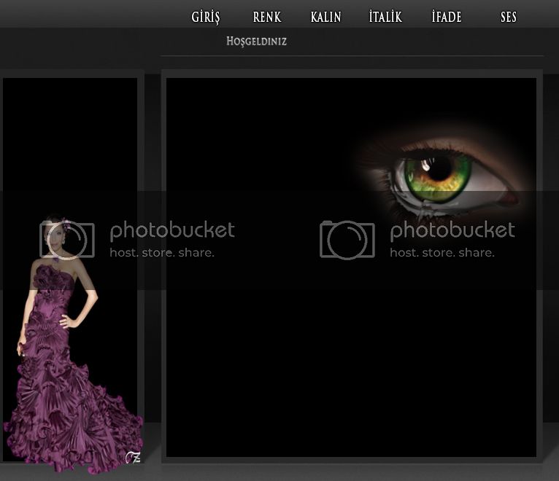Click the GİRİŞ menu item

pos(205,17)
